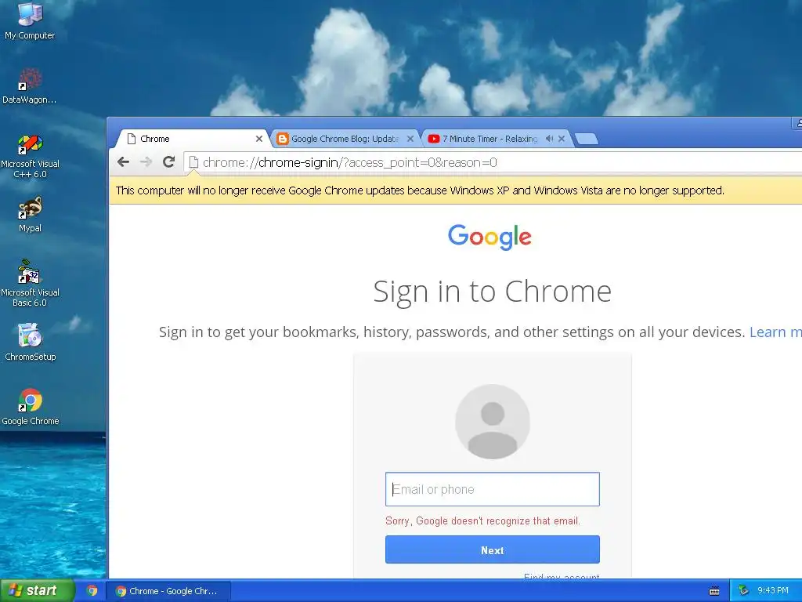Click the network tray icon near clock
This screenshot has height=602, width=802.
tap(744, 591)
